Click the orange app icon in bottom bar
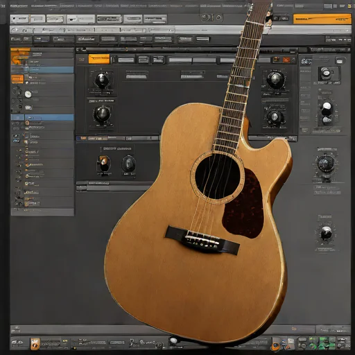 (x=35, y=343)
